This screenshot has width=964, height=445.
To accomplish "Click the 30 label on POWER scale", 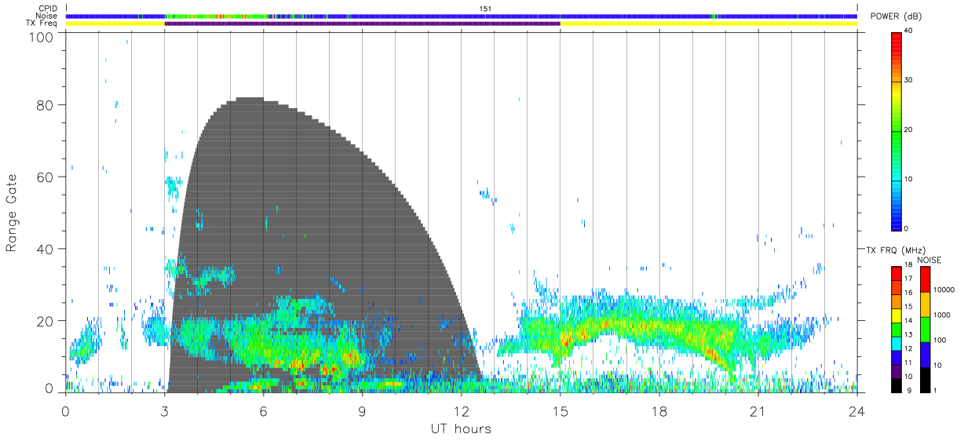I will [908, 80].
